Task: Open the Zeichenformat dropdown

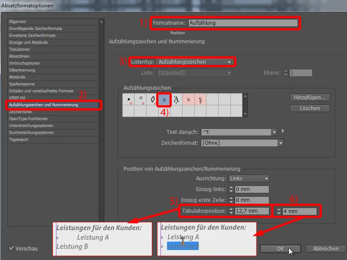Action: 242,143
